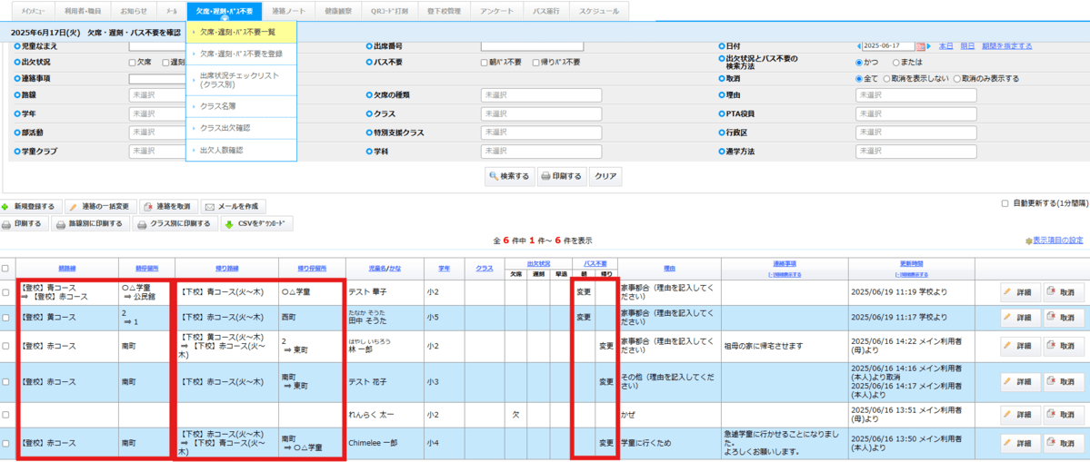Click 期間を指定する link
The image size is (1090, 462).
1005,45
